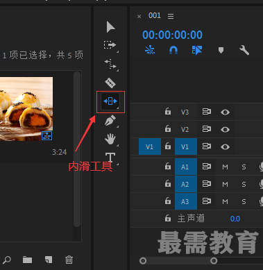The height and width of the screenshot is (270, 263).
Task: Toggle sync lock on V2
Action: click(207, 129)
